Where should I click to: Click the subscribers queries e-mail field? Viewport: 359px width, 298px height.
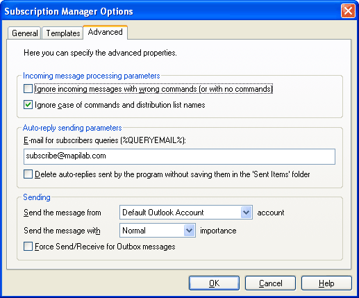point(179,156)
